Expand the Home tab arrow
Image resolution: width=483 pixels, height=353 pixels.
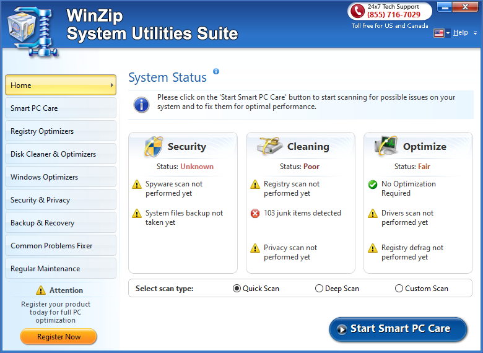(112, 85)
